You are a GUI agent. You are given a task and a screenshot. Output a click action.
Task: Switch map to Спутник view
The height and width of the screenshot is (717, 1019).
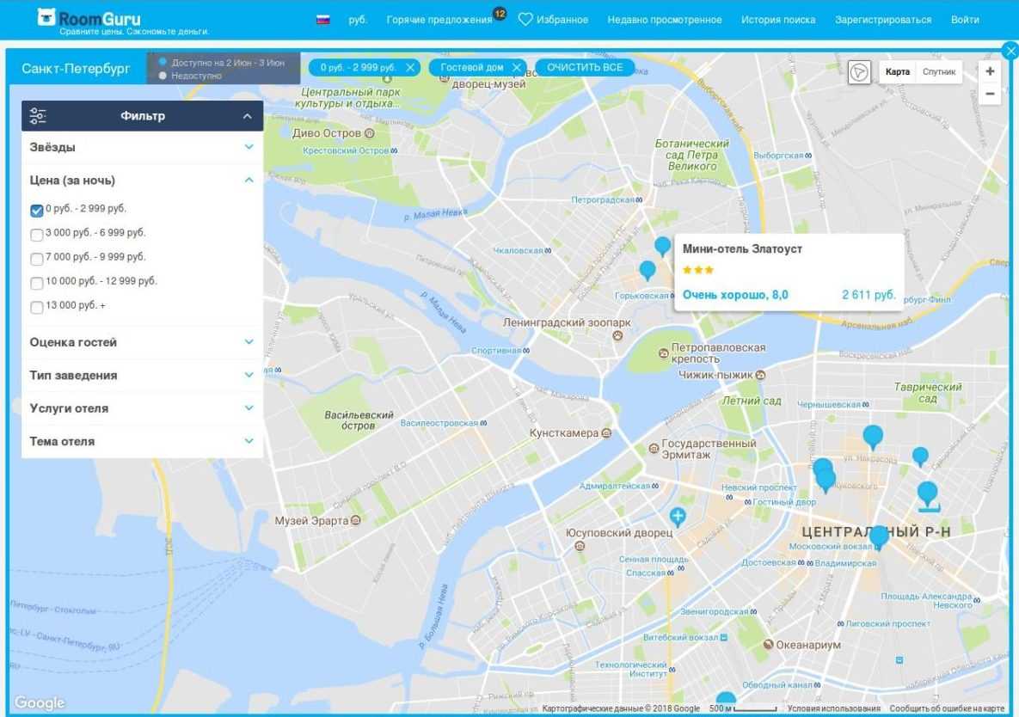[x=938, y=72]
